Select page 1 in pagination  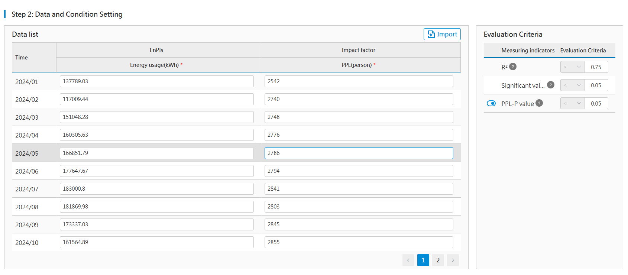(x=423, y=260)
